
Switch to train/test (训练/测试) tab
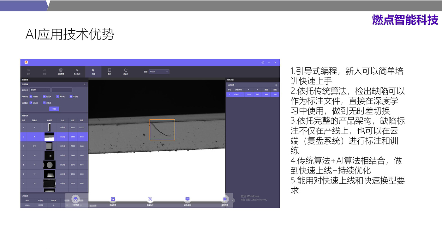(187, 199)
